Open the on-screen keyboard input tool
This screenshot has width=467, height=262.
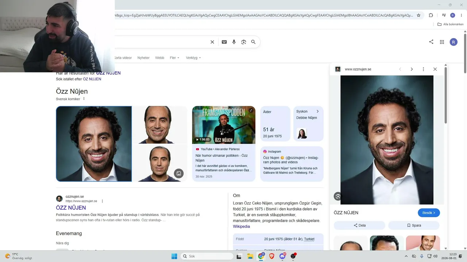click(224, 42)
